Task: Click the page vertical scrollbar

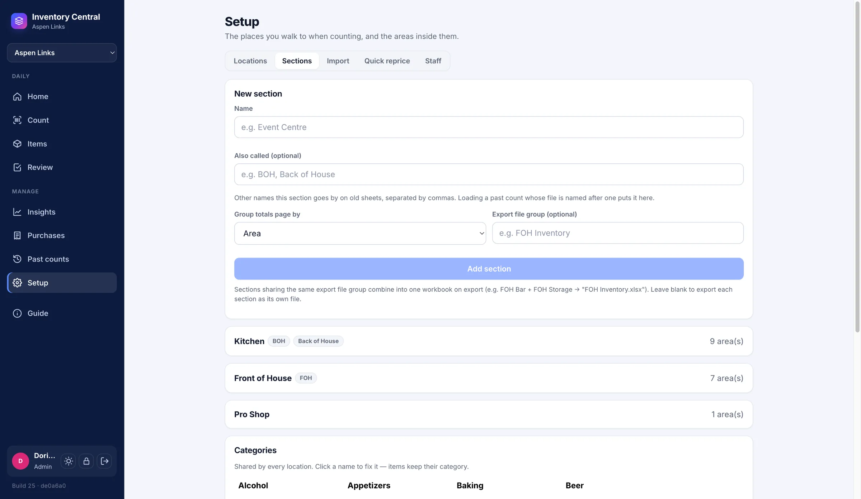Action: click(x=857, y=167)
